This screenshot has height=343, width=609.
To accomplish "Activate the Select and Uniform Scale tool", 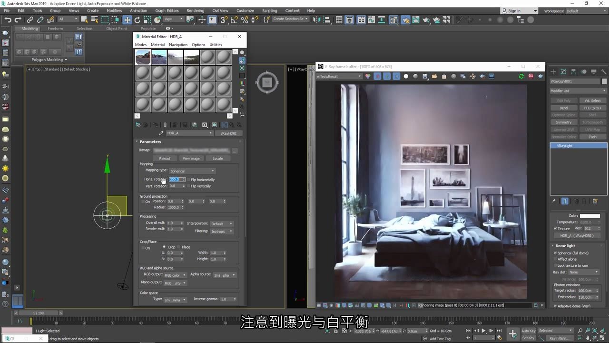I will click(x=147, y=20).
